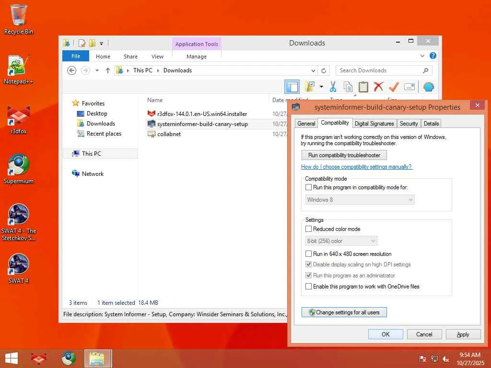Select Desktop under Favorites

(x=97, y=113)
